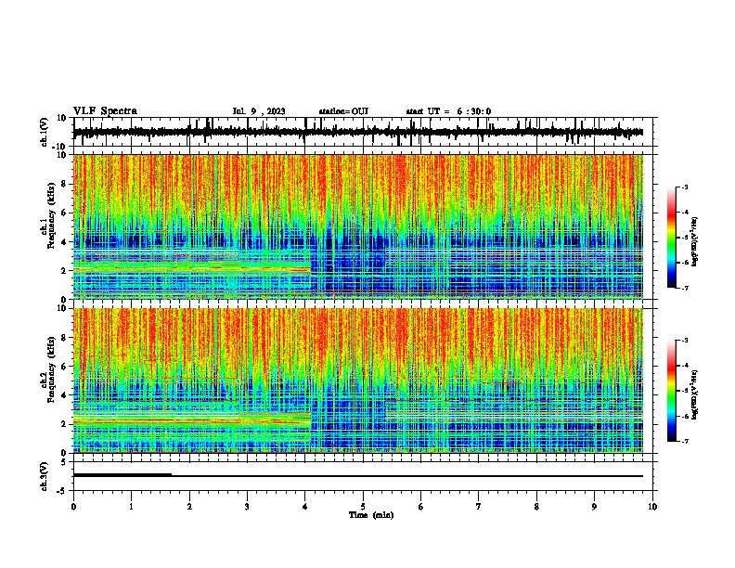
Task: Click time axis tick label "2"
Action: 189,507
